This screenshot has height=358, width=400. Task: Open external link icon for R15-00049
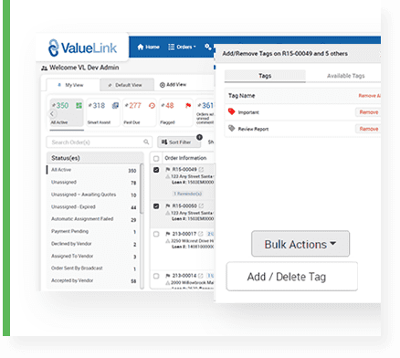click(201, 169)
